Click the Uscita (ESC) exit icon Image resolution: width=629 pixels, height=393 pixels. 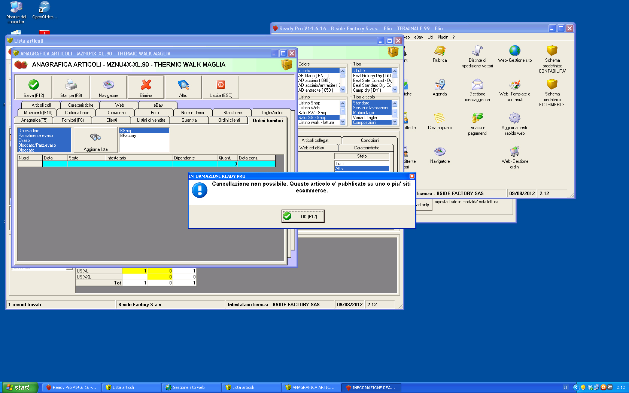[x=221, y=85]
